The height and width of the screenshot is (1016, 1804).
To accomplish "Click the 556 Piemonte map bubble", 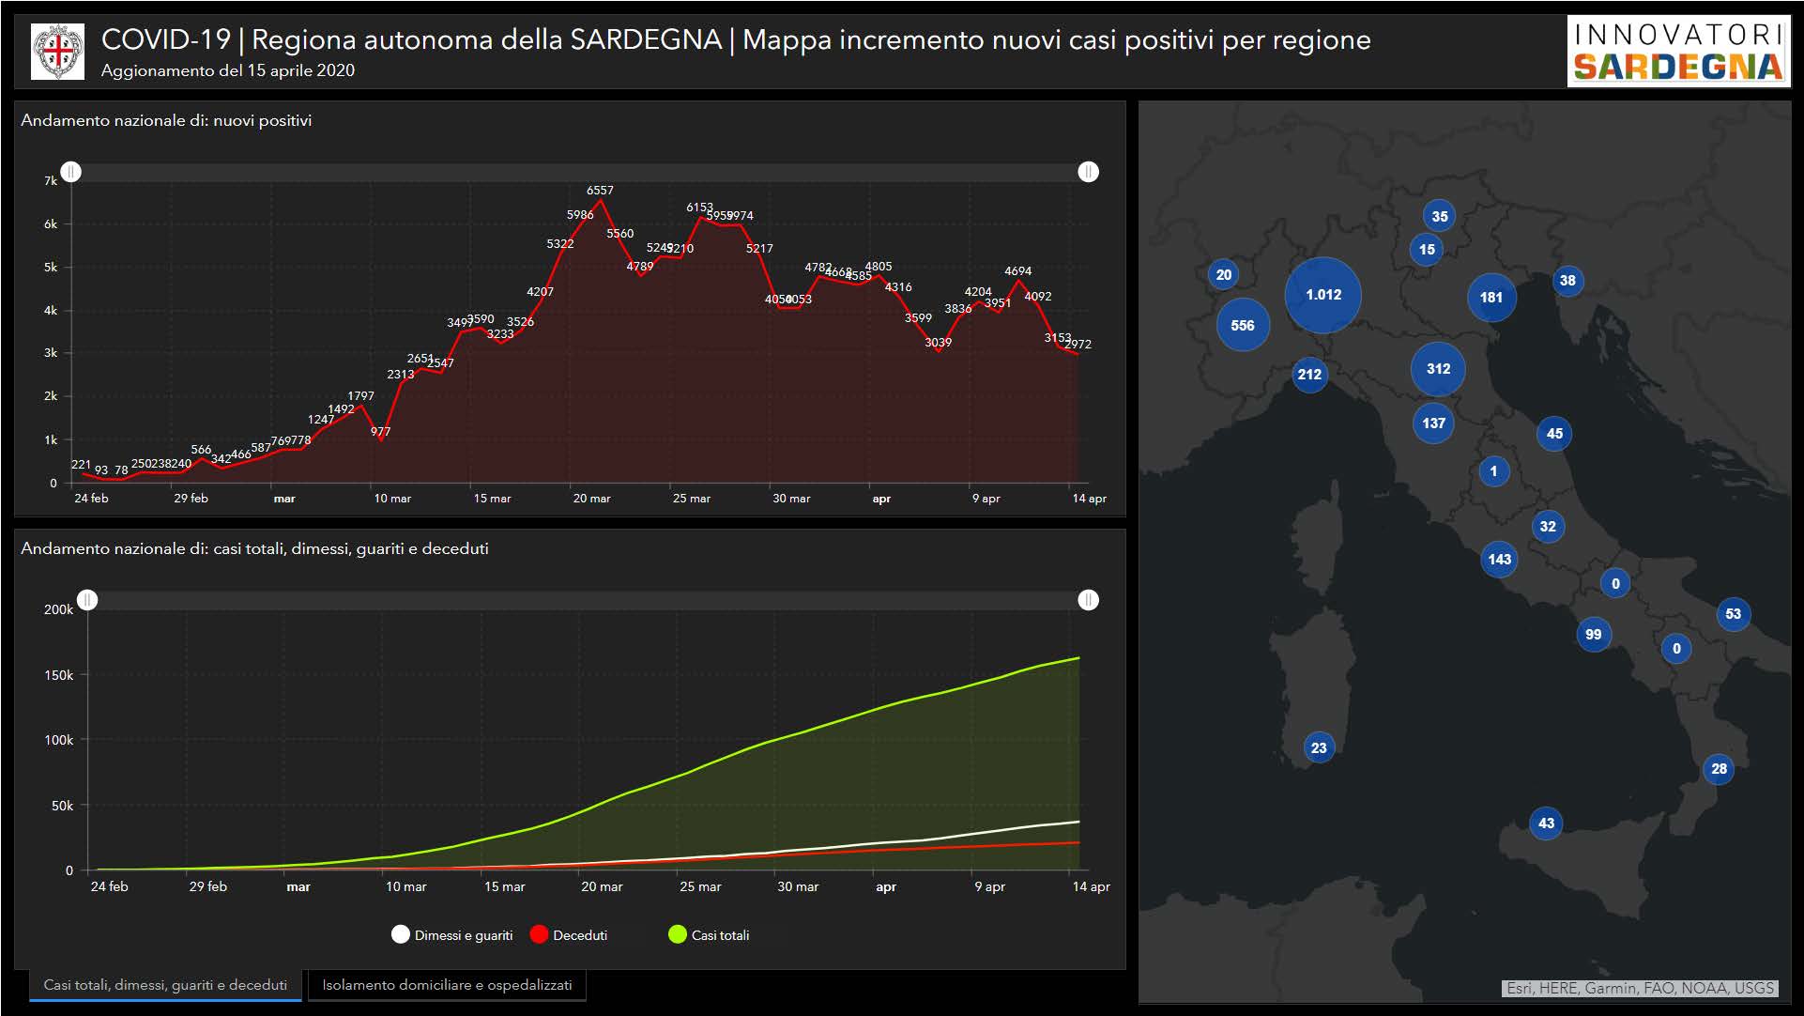I will tap(1242, 326).
